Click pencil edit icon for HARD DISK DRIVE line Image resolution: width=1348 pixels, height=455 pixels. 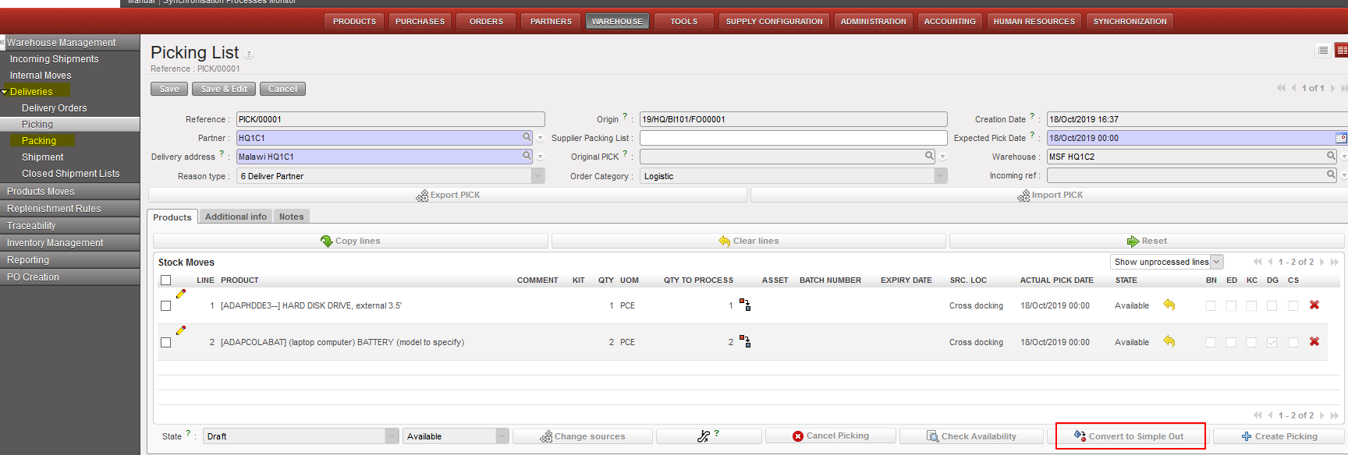pos(181,294)
